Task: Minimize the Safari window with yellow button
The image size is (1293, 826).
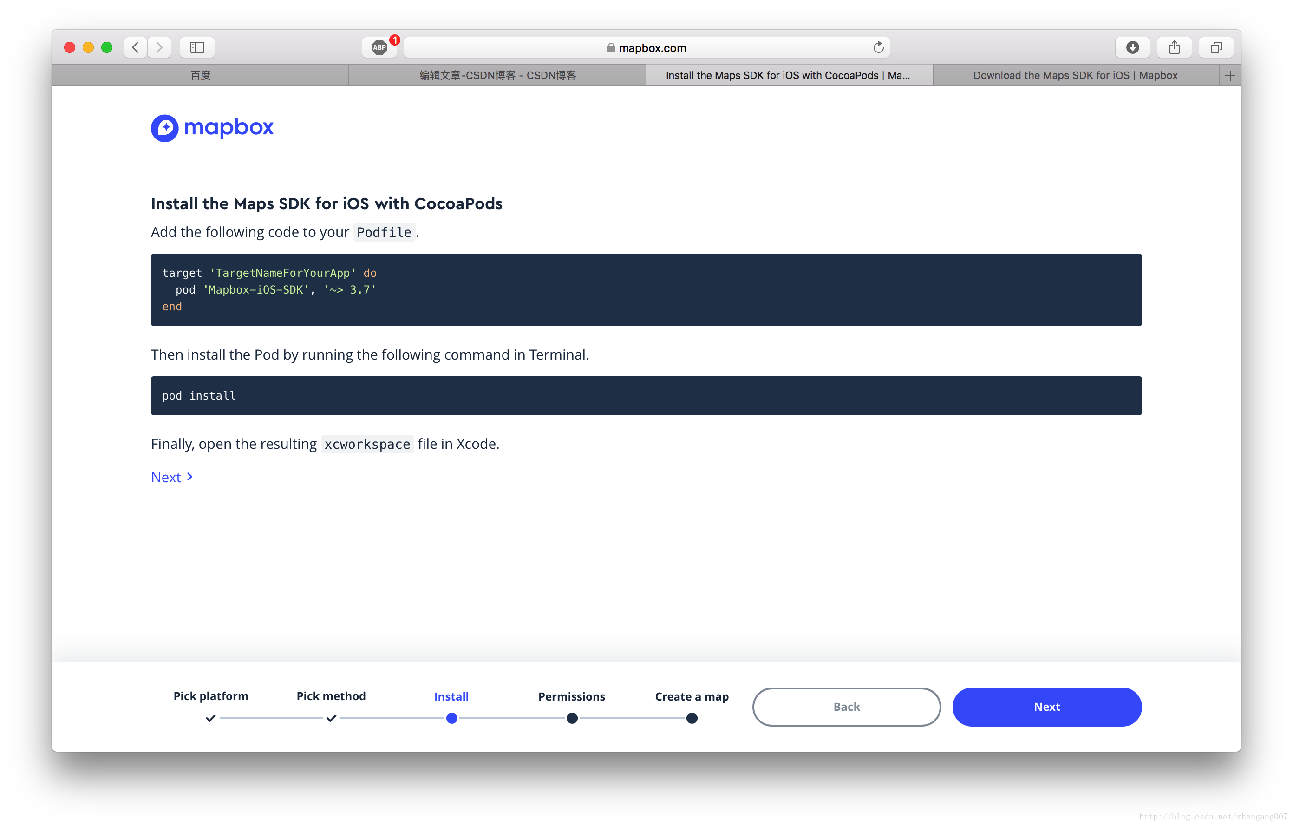Action: click(88, 47)
